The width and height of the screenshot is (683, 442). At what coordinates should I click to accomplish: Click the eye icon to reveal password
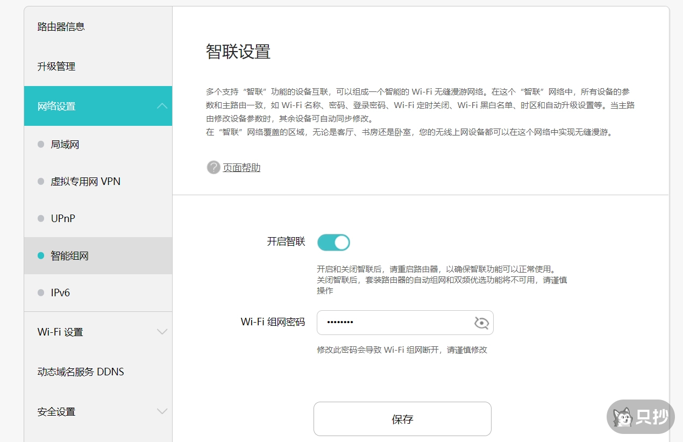pyautogui.click(x=481, y=323)
